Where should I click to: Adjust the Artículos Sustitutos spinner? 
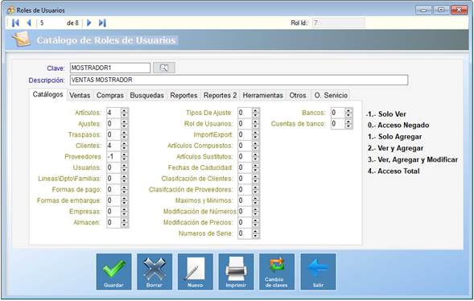tap(249, 157)
